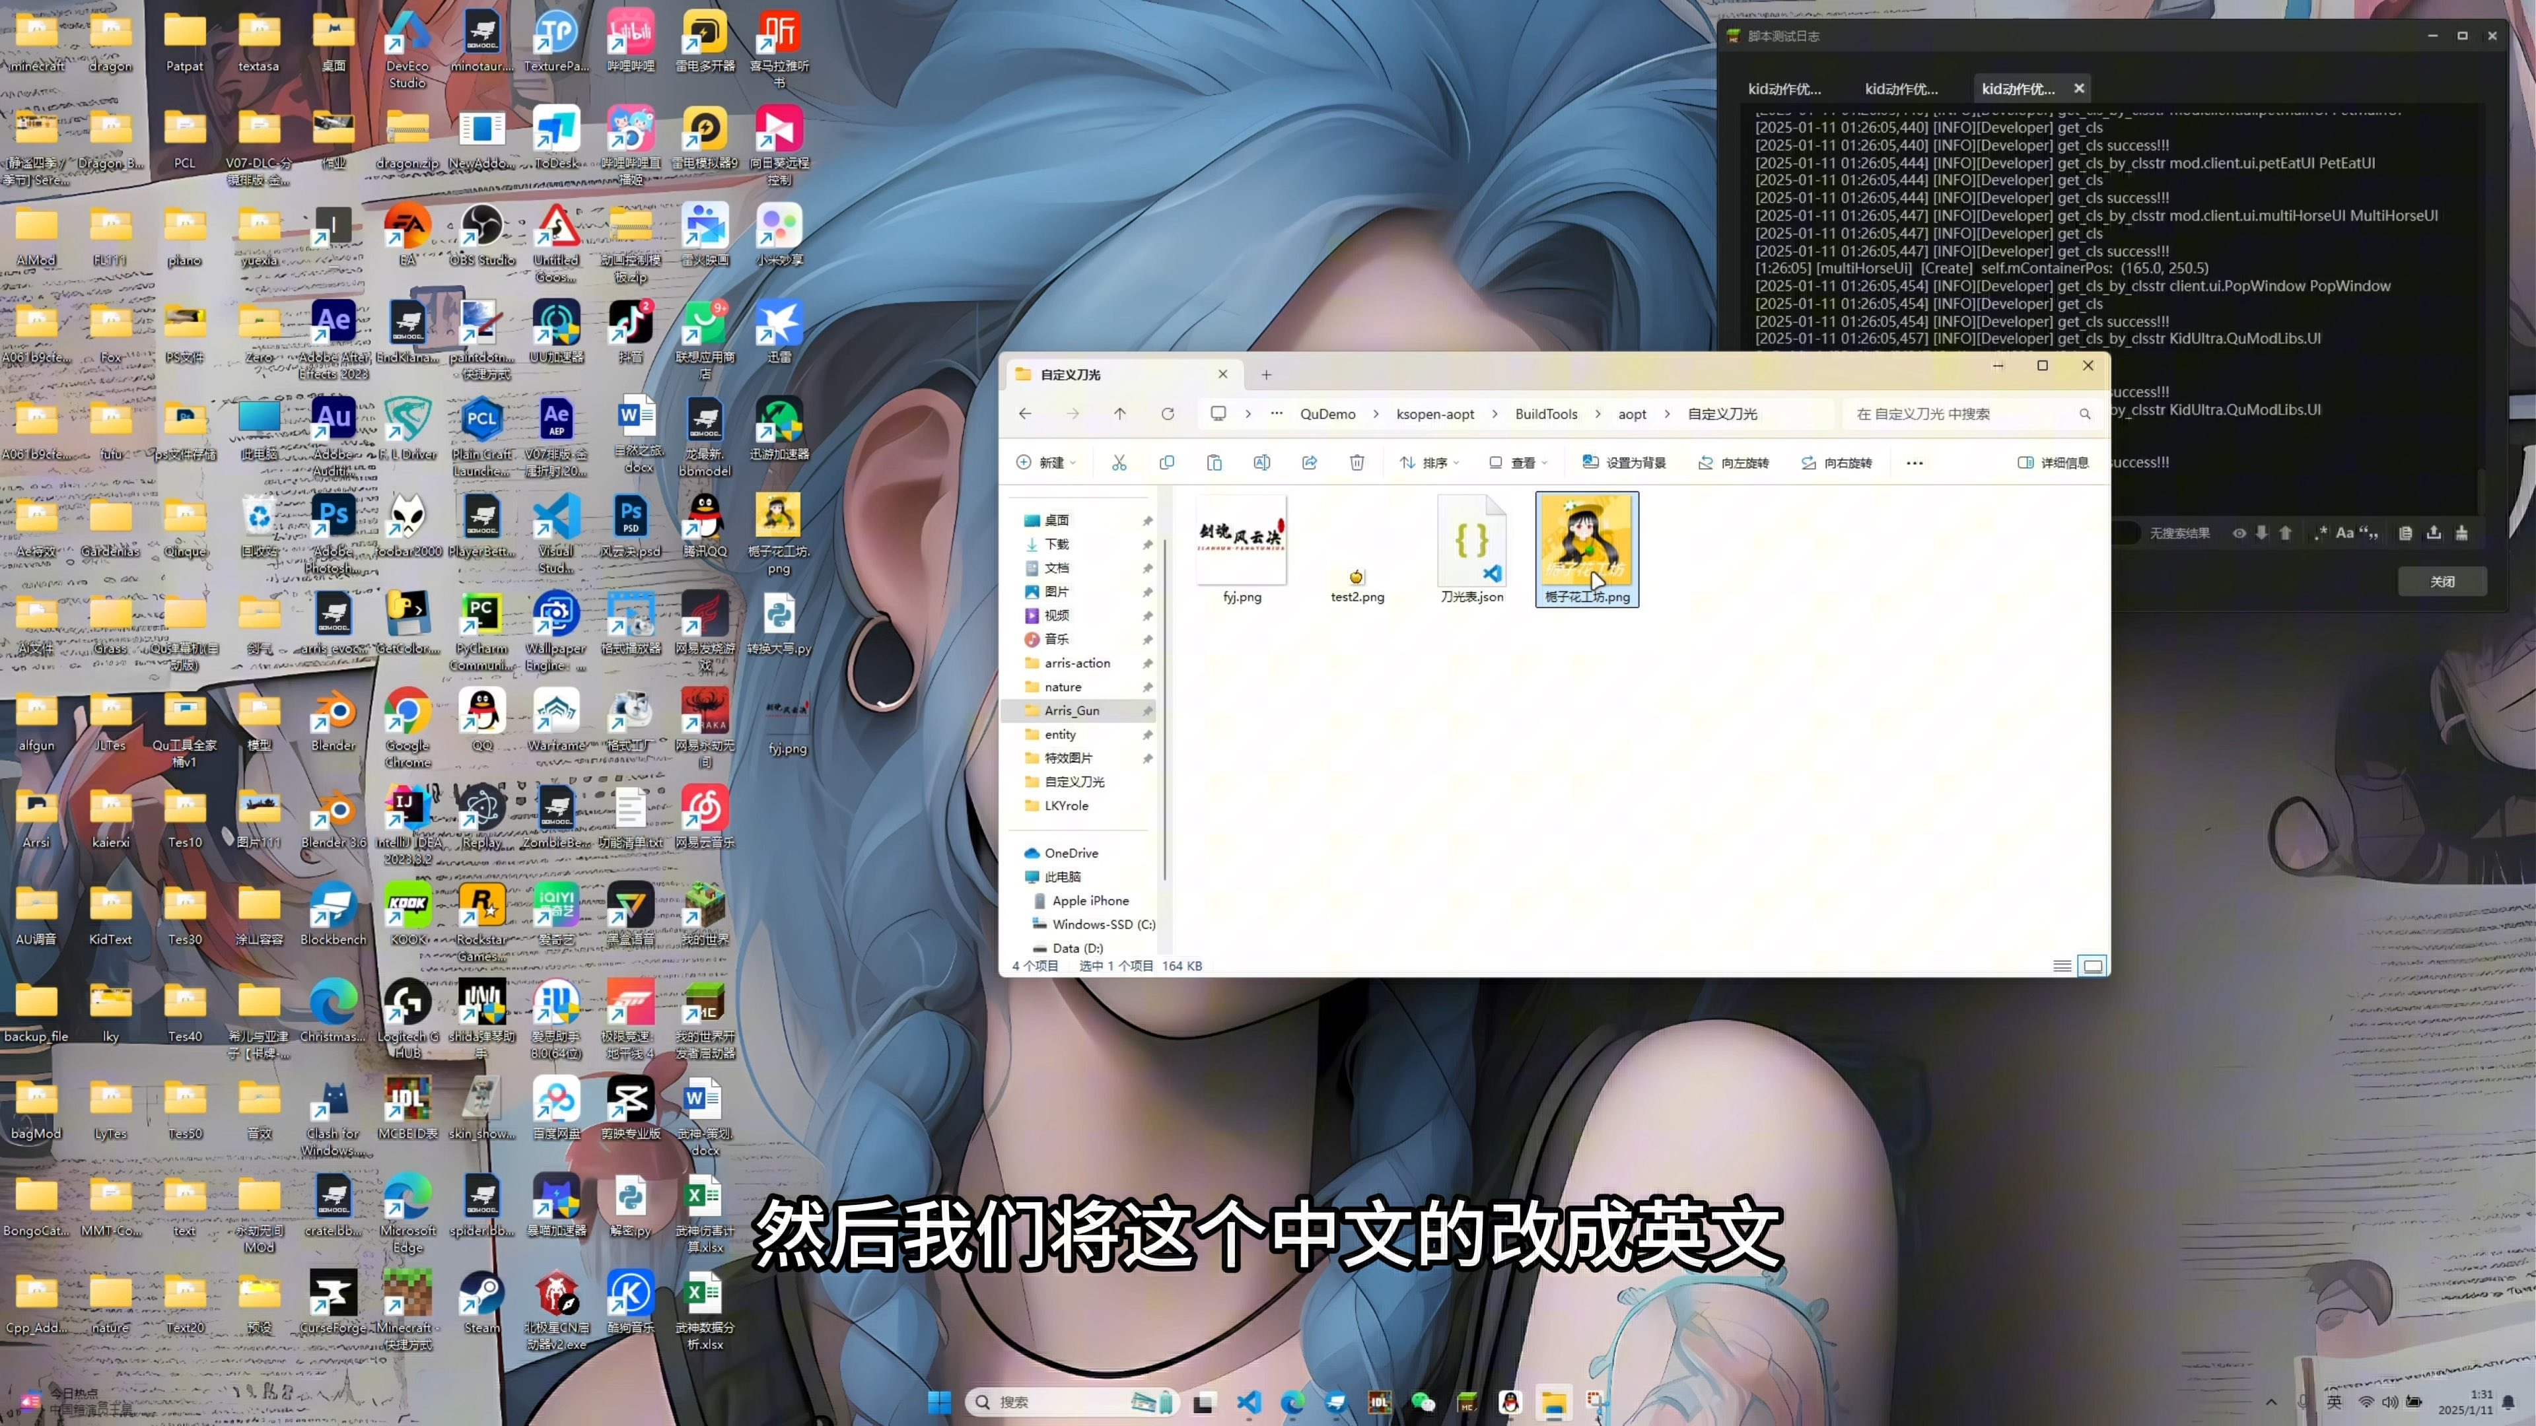The height and width of the screenshot is (1426, 2536).
Task: Click 向右旋转 rotate right button
Action: (1836, 463)
